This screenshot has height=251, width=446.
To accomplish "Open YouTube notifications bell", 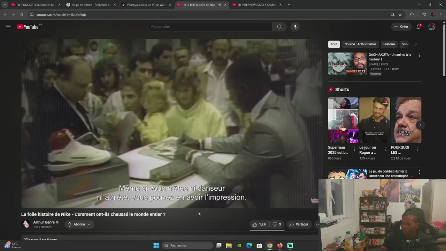I will click(x=418, y=26).
